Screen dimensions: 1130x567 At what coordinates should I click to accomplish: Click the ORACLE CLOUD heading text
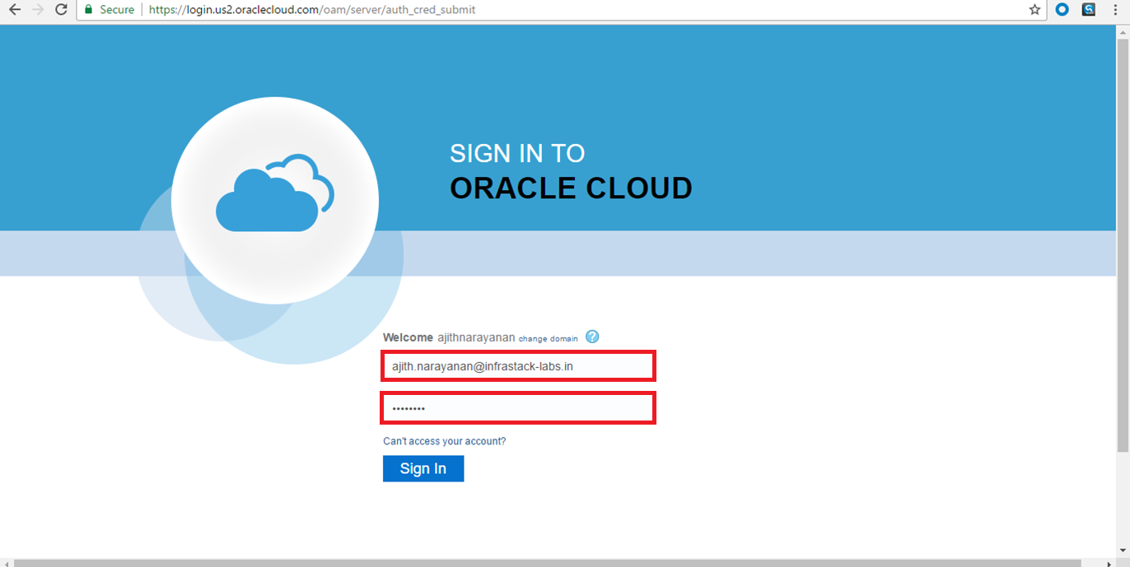click(571, 188)
